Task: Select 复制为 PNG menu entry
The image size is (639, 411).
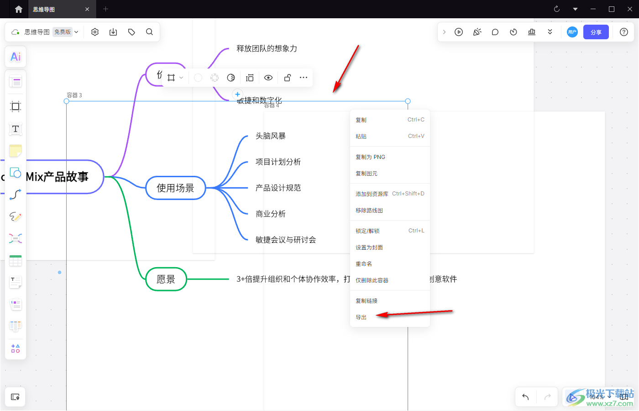Action: pos(390,157)
